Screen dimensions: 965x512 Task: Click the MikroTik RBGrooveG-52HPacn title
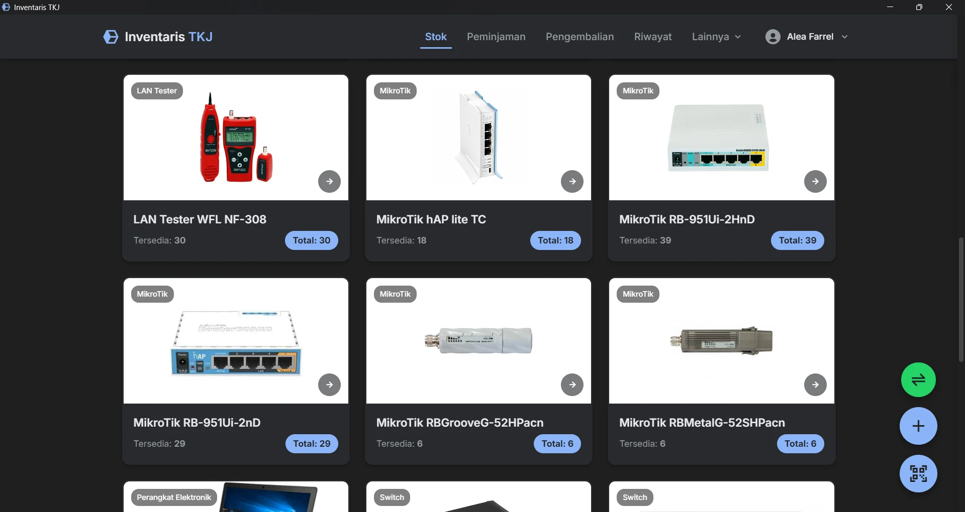[460, 423]
